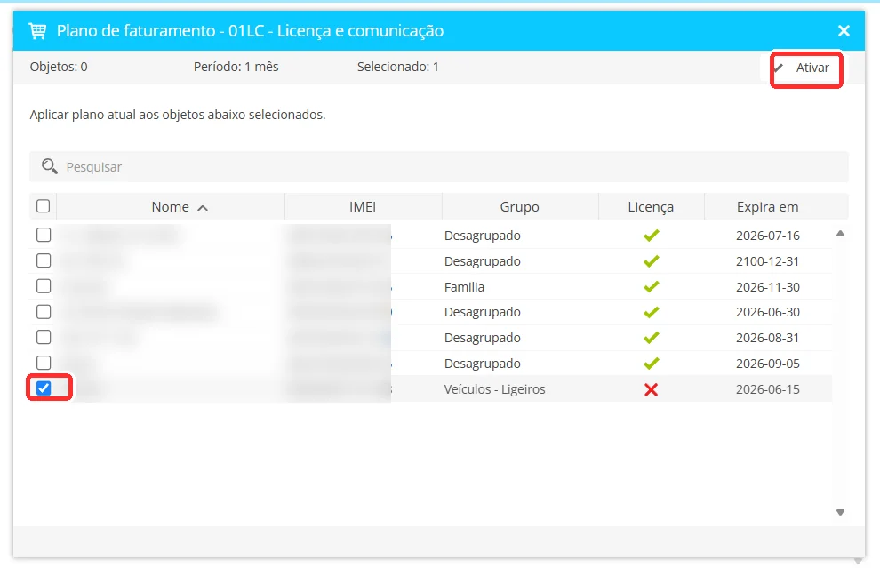Click green license checkmark for 2026-06-30 row
This screenshot has height=568, width=880.
click(651, 312)
